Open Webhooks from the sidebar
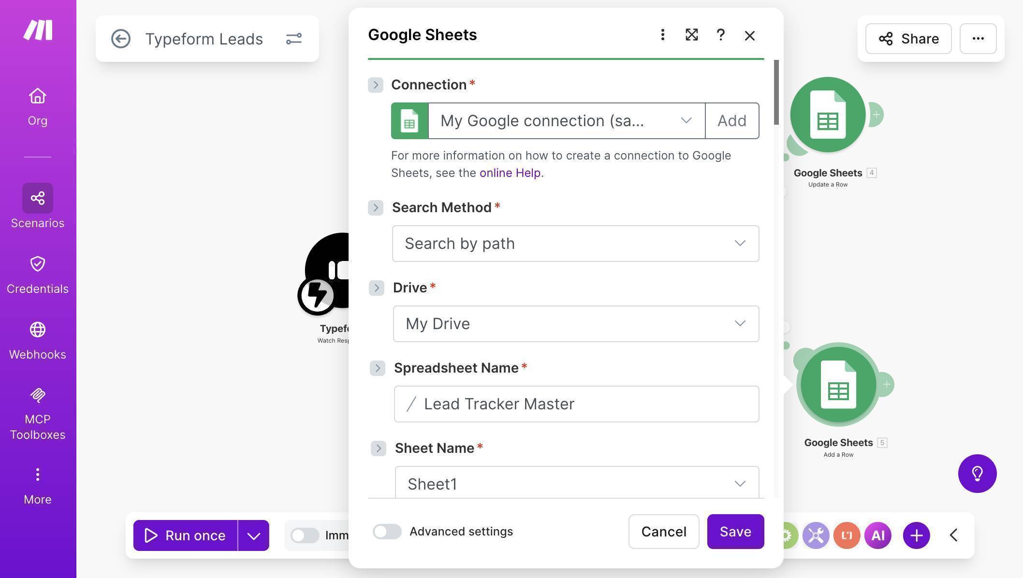 tap(37, 338)
